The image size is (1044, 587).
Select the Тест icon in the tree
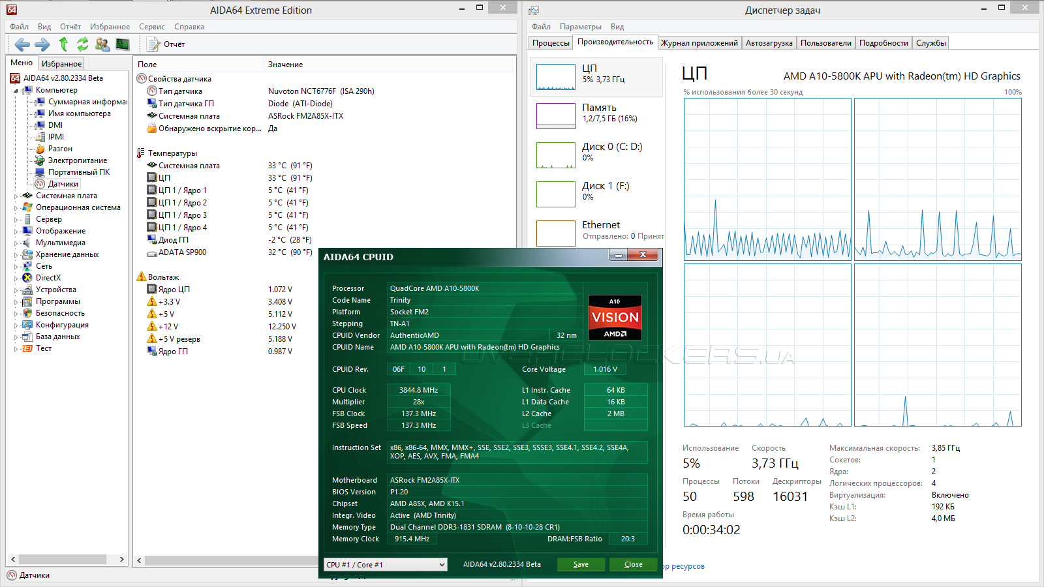pyautogui.click(x=27, y=348)
